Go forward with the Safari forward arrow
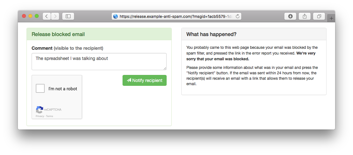The width and height of the screenshot is (353, 155). (x=55, y=16)
